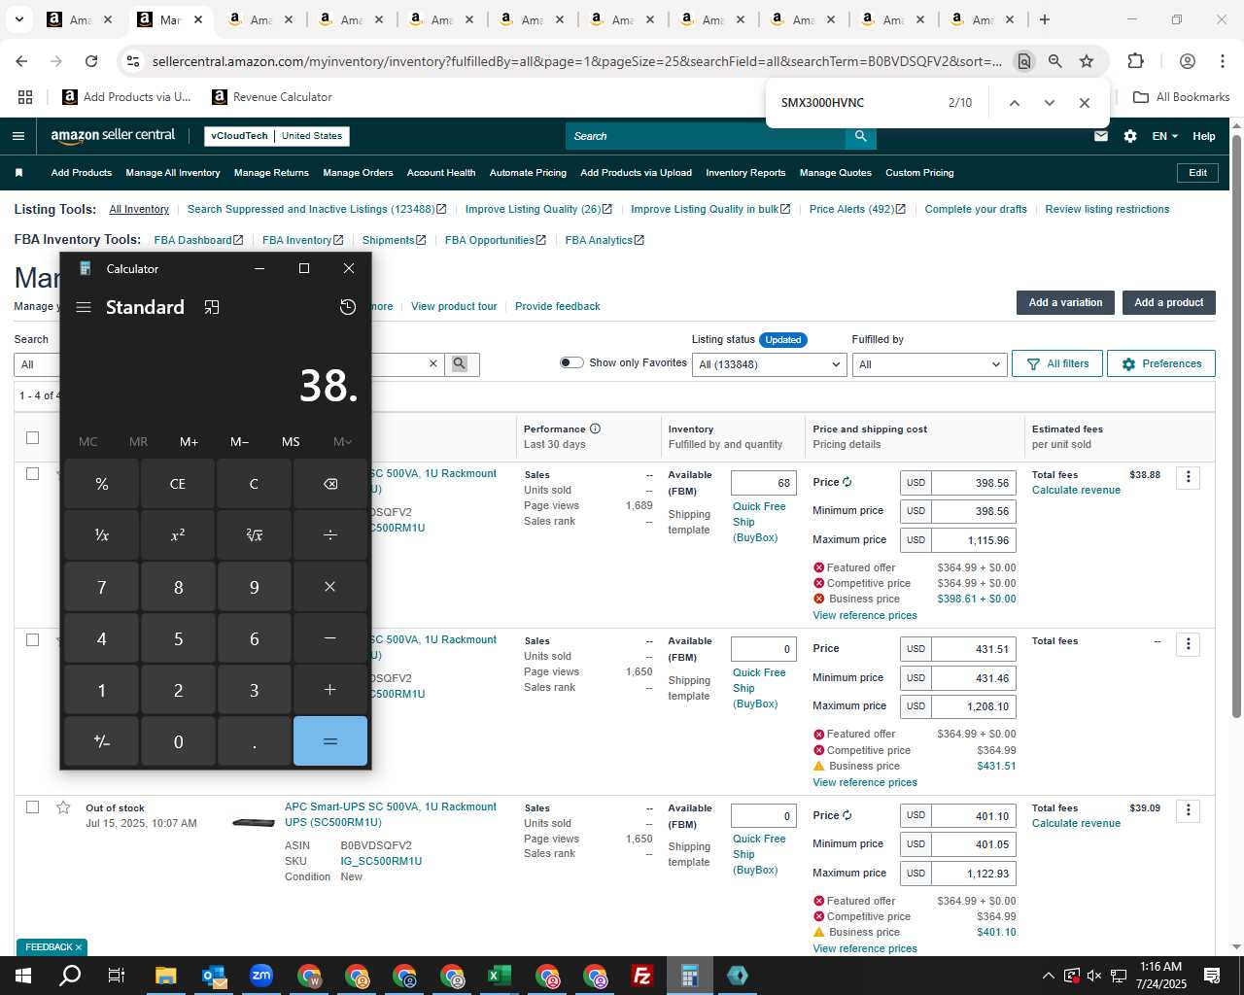Open calculator history
The width and height of the screenshot is (1244, 995).
click(348, 307)
